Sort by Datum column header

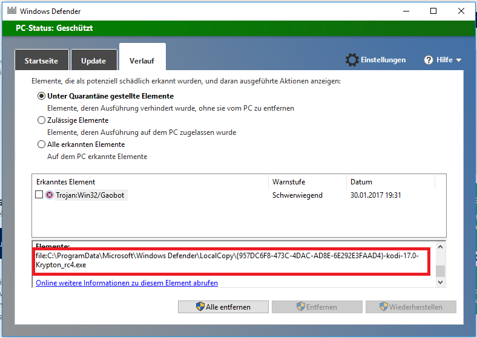click(390, 182)
